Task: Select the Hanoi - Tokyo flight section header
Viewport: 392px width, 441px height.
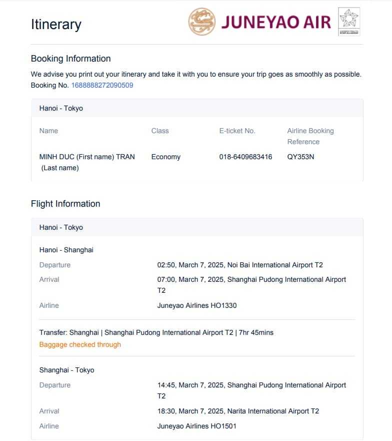Action: [x=61, y=227]
